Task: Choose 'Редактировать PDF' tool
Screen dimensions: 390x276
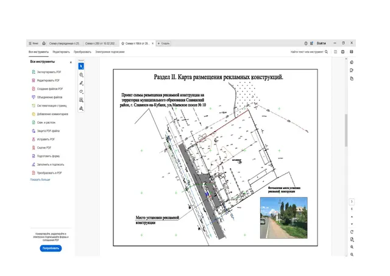Action: (46, 80)
